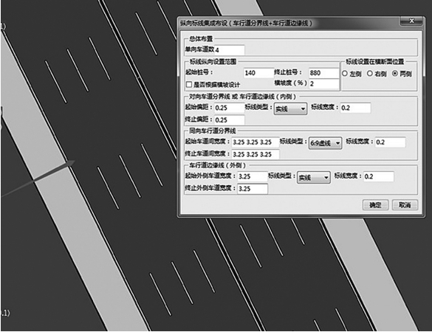The image size is (432, 332).
Task: Click the 起始车道间宽度 input field
Action: point(256,142)
